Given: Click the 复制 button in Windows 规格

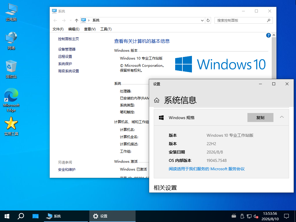Looking at the screenshot, I should [260, 117].
